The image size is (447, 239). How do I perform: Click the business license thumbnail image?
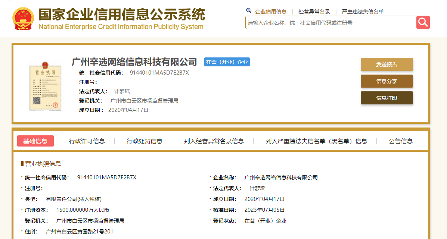point(45,87)
